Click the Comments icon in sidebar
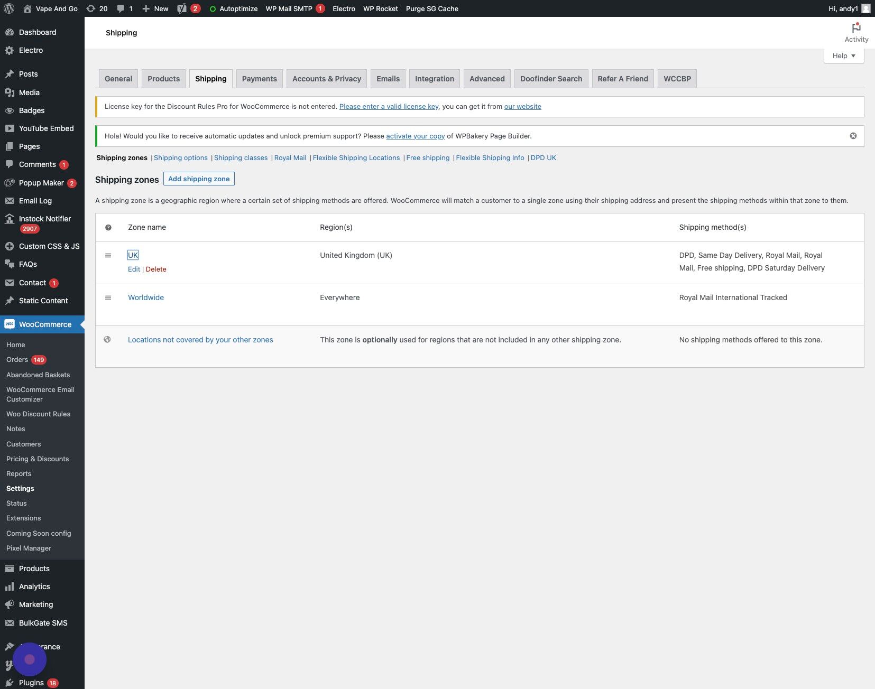Viewport: 875px width, 689px height. tap(10, 164)
